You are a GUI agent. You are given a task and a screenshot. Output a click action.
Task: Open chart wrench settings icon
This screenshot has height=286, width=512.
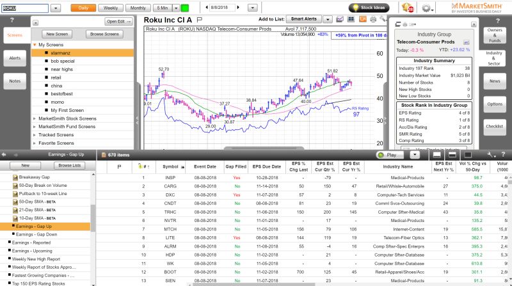[x=383, y=19]
